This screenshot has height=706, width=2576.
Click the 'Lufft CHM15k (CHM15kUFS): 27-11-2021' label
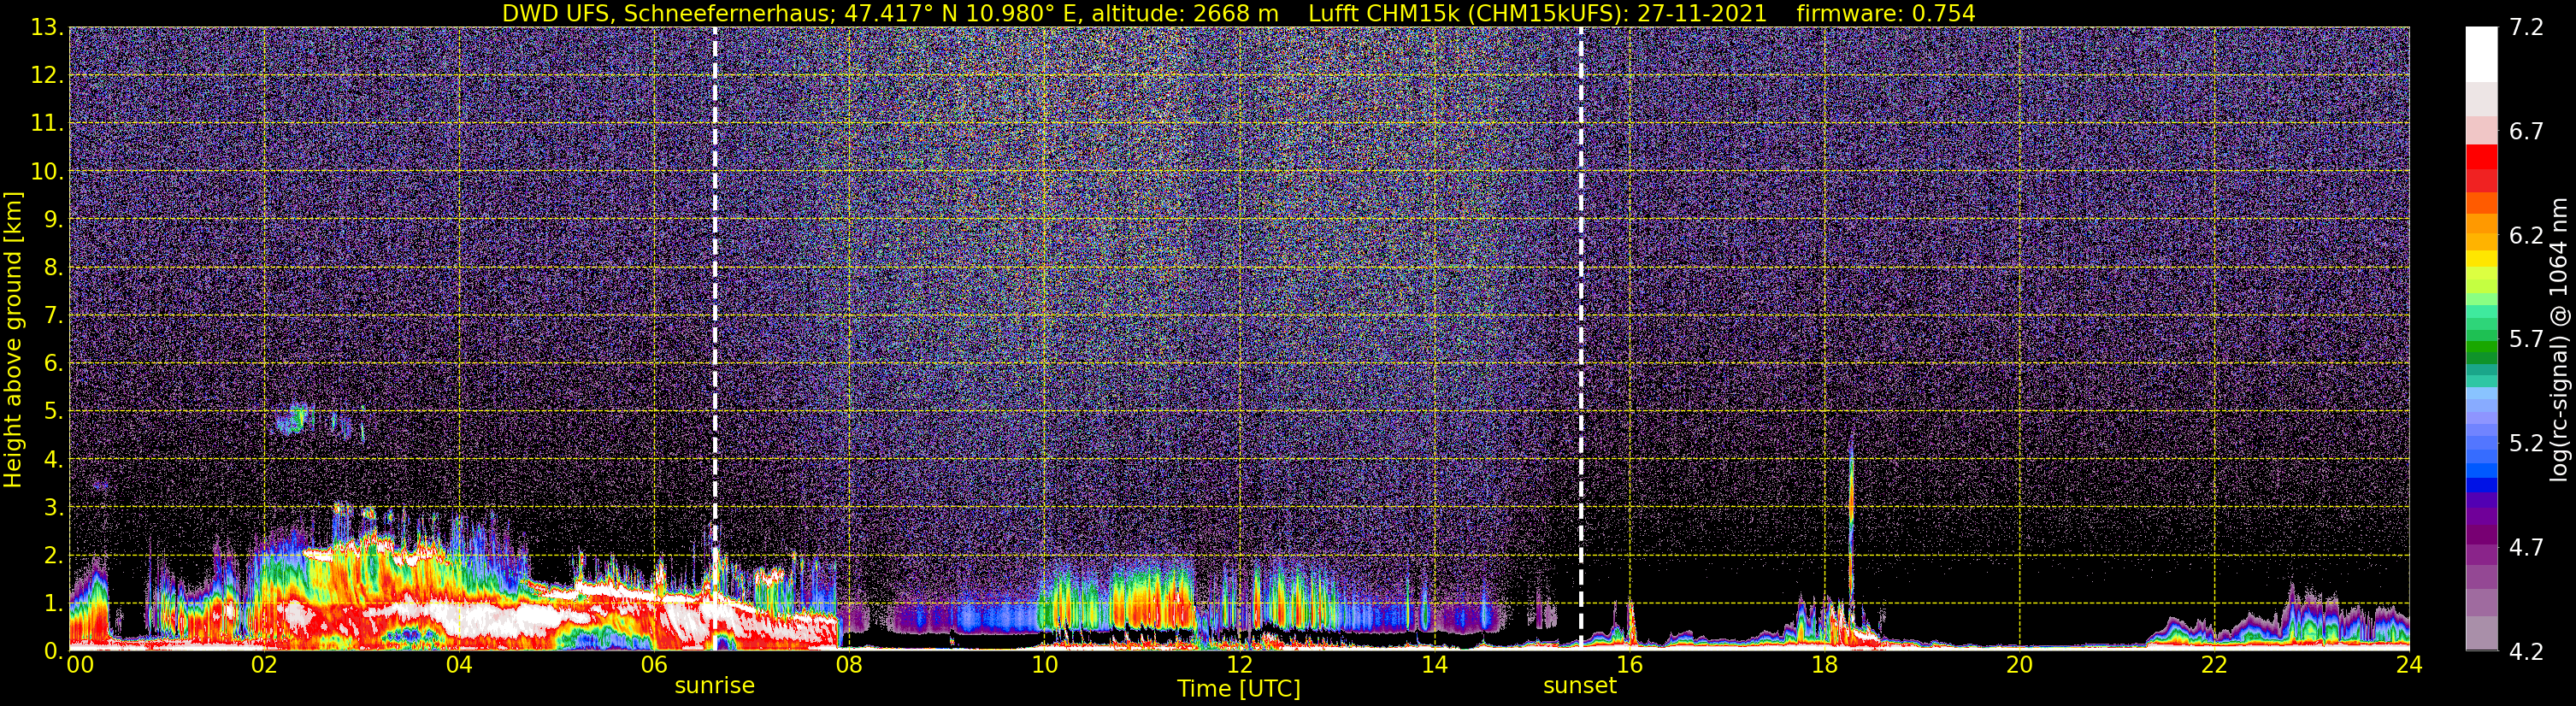pos(1539,13)
